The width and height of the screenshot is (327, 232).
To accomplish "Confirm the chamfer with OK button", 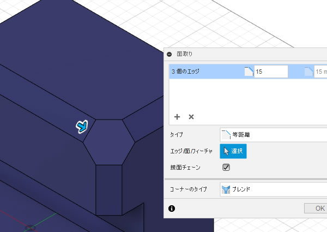I will coord(316,208).
